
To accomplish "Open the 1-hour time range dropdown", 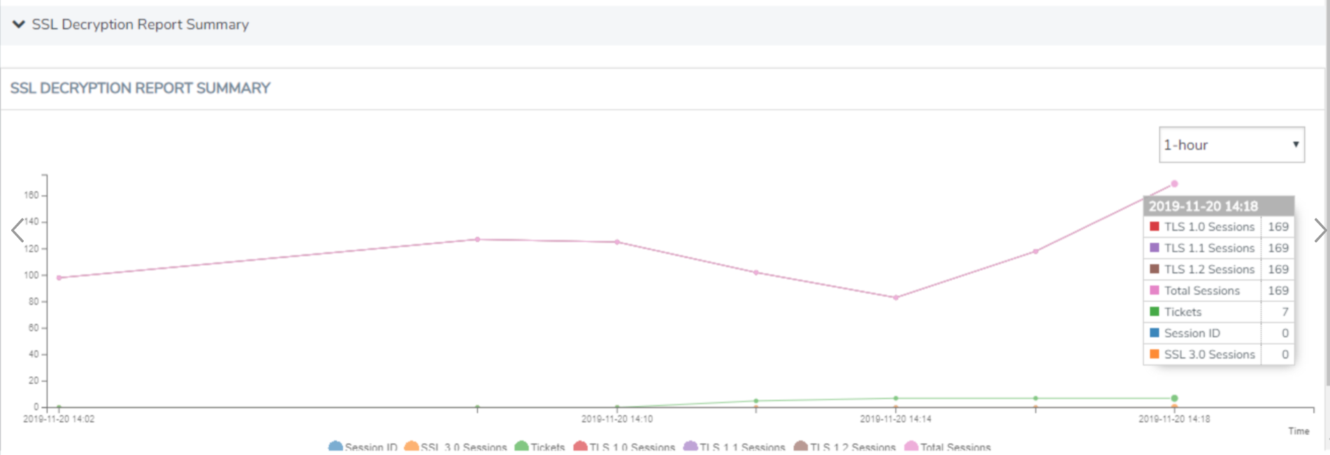I will (x=1231, y=144).
